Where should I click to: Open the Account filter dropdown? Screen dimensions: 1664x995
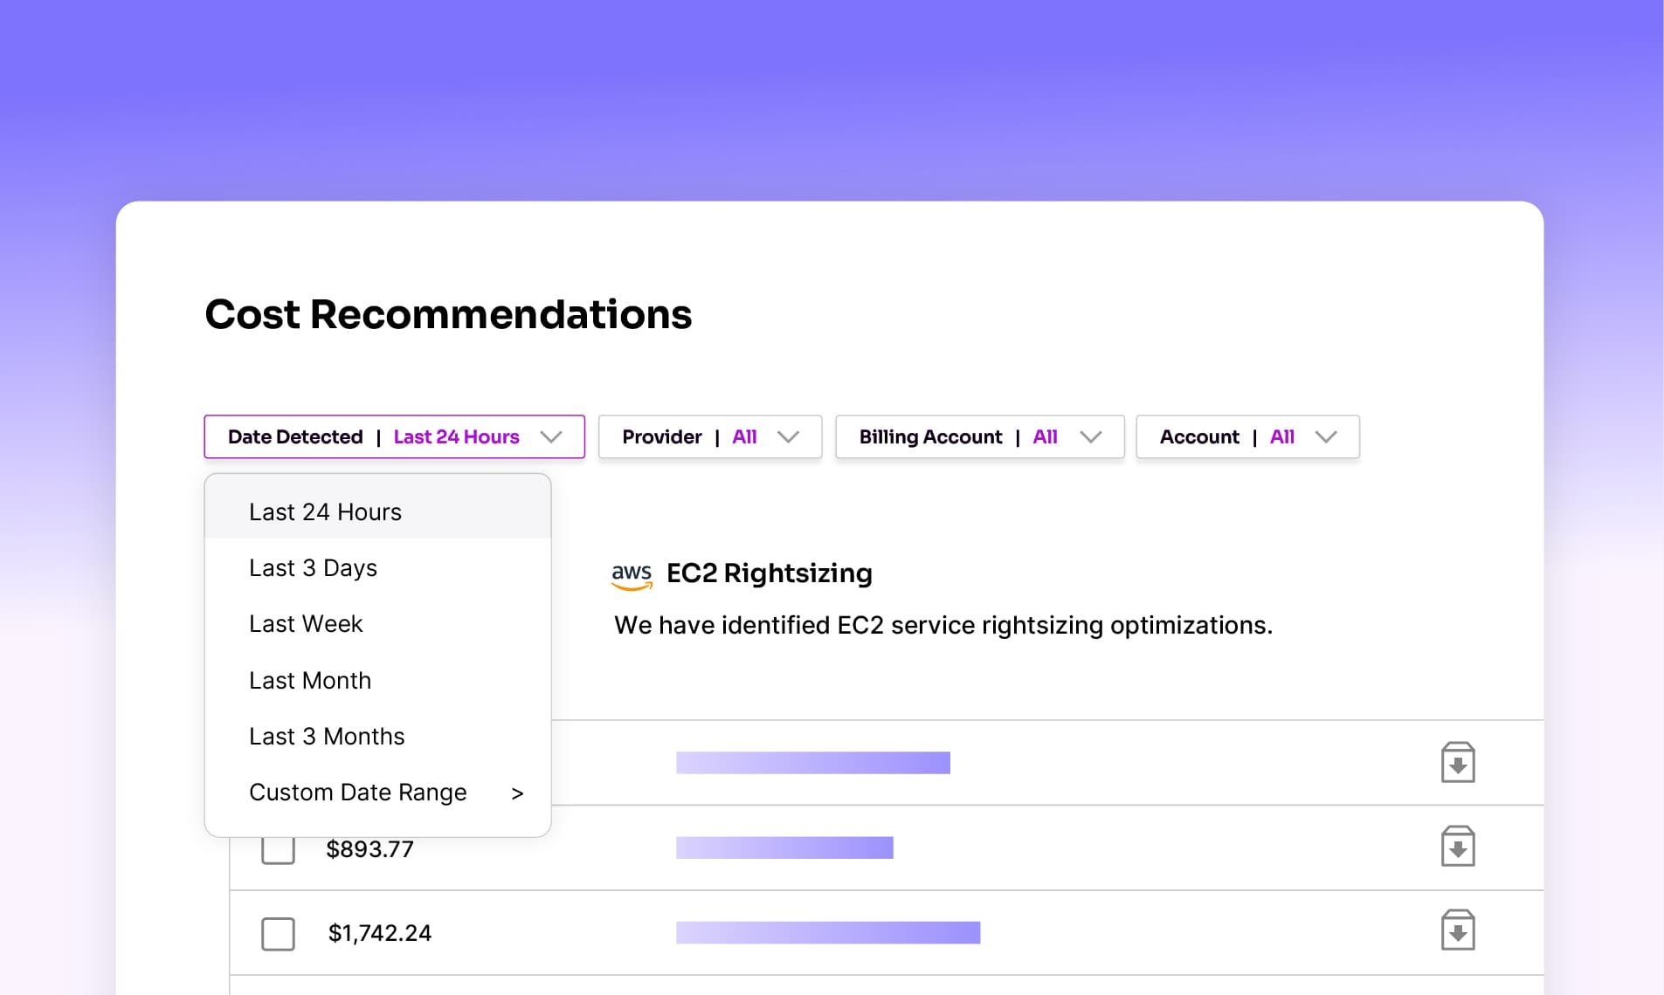pos(1247,436)
